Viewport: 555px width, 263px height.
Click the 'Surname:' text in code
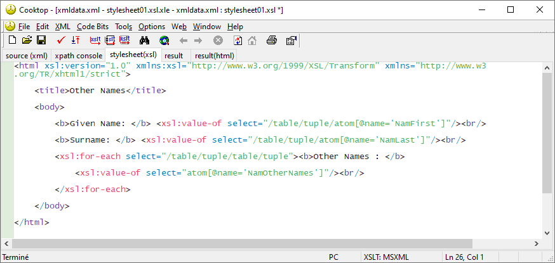[90, 140]
